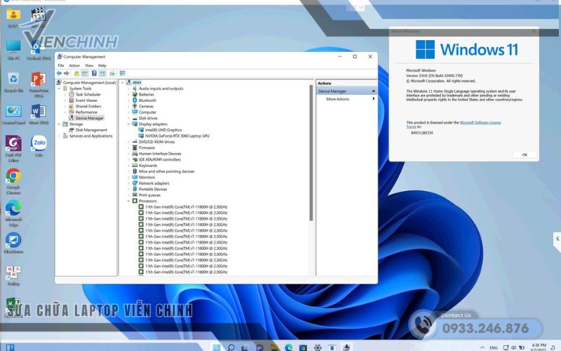
Task: Open the View menu
Action: [89, 65]
